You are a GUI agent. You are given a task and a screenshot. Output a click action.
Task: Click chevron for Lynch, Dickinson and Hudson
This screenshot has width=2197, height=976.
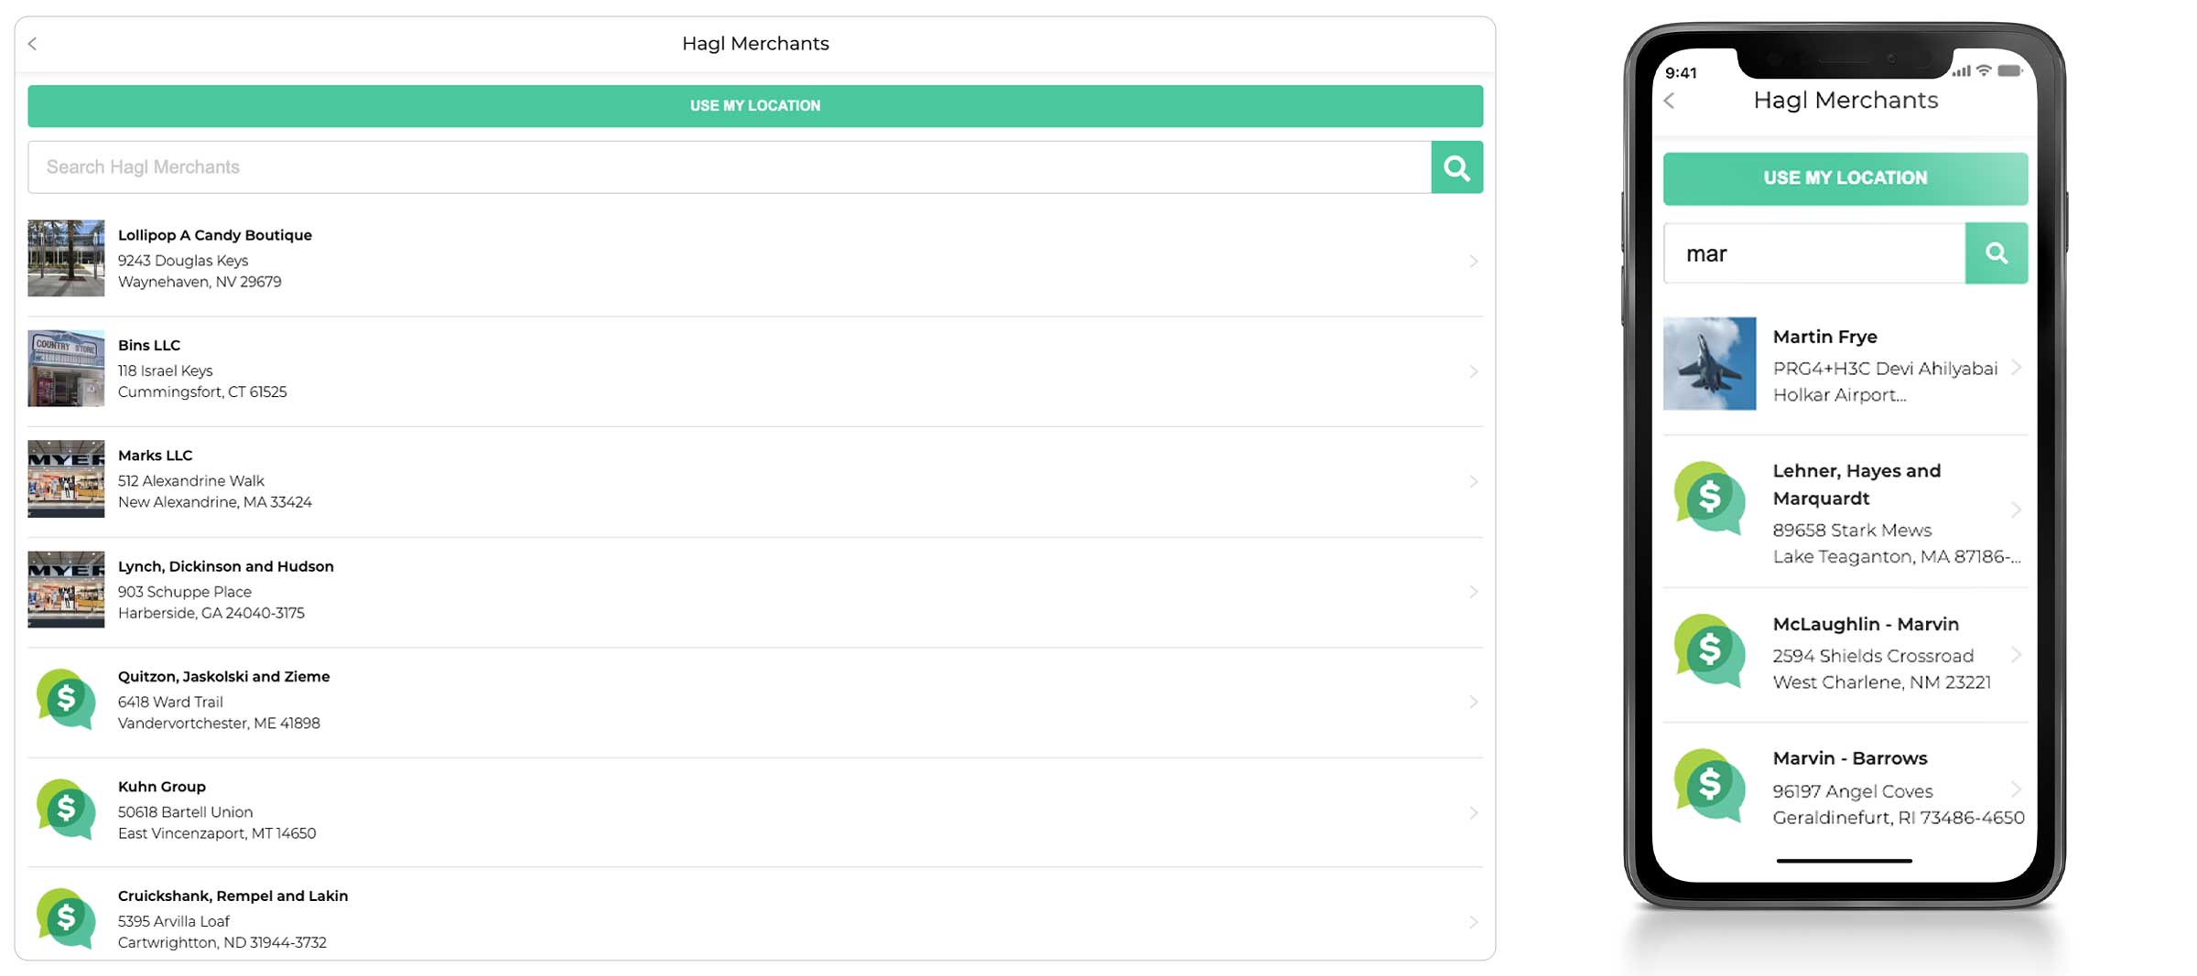tap(1473, 592)
